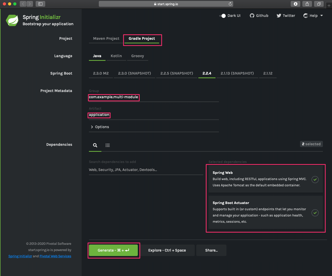The image size is (332, 276).
Task: Select Spring Boot 2.3.0 M2
Action: (x=101, y=73)
